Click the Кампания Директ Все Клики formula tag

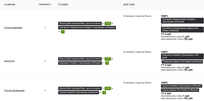182,62
